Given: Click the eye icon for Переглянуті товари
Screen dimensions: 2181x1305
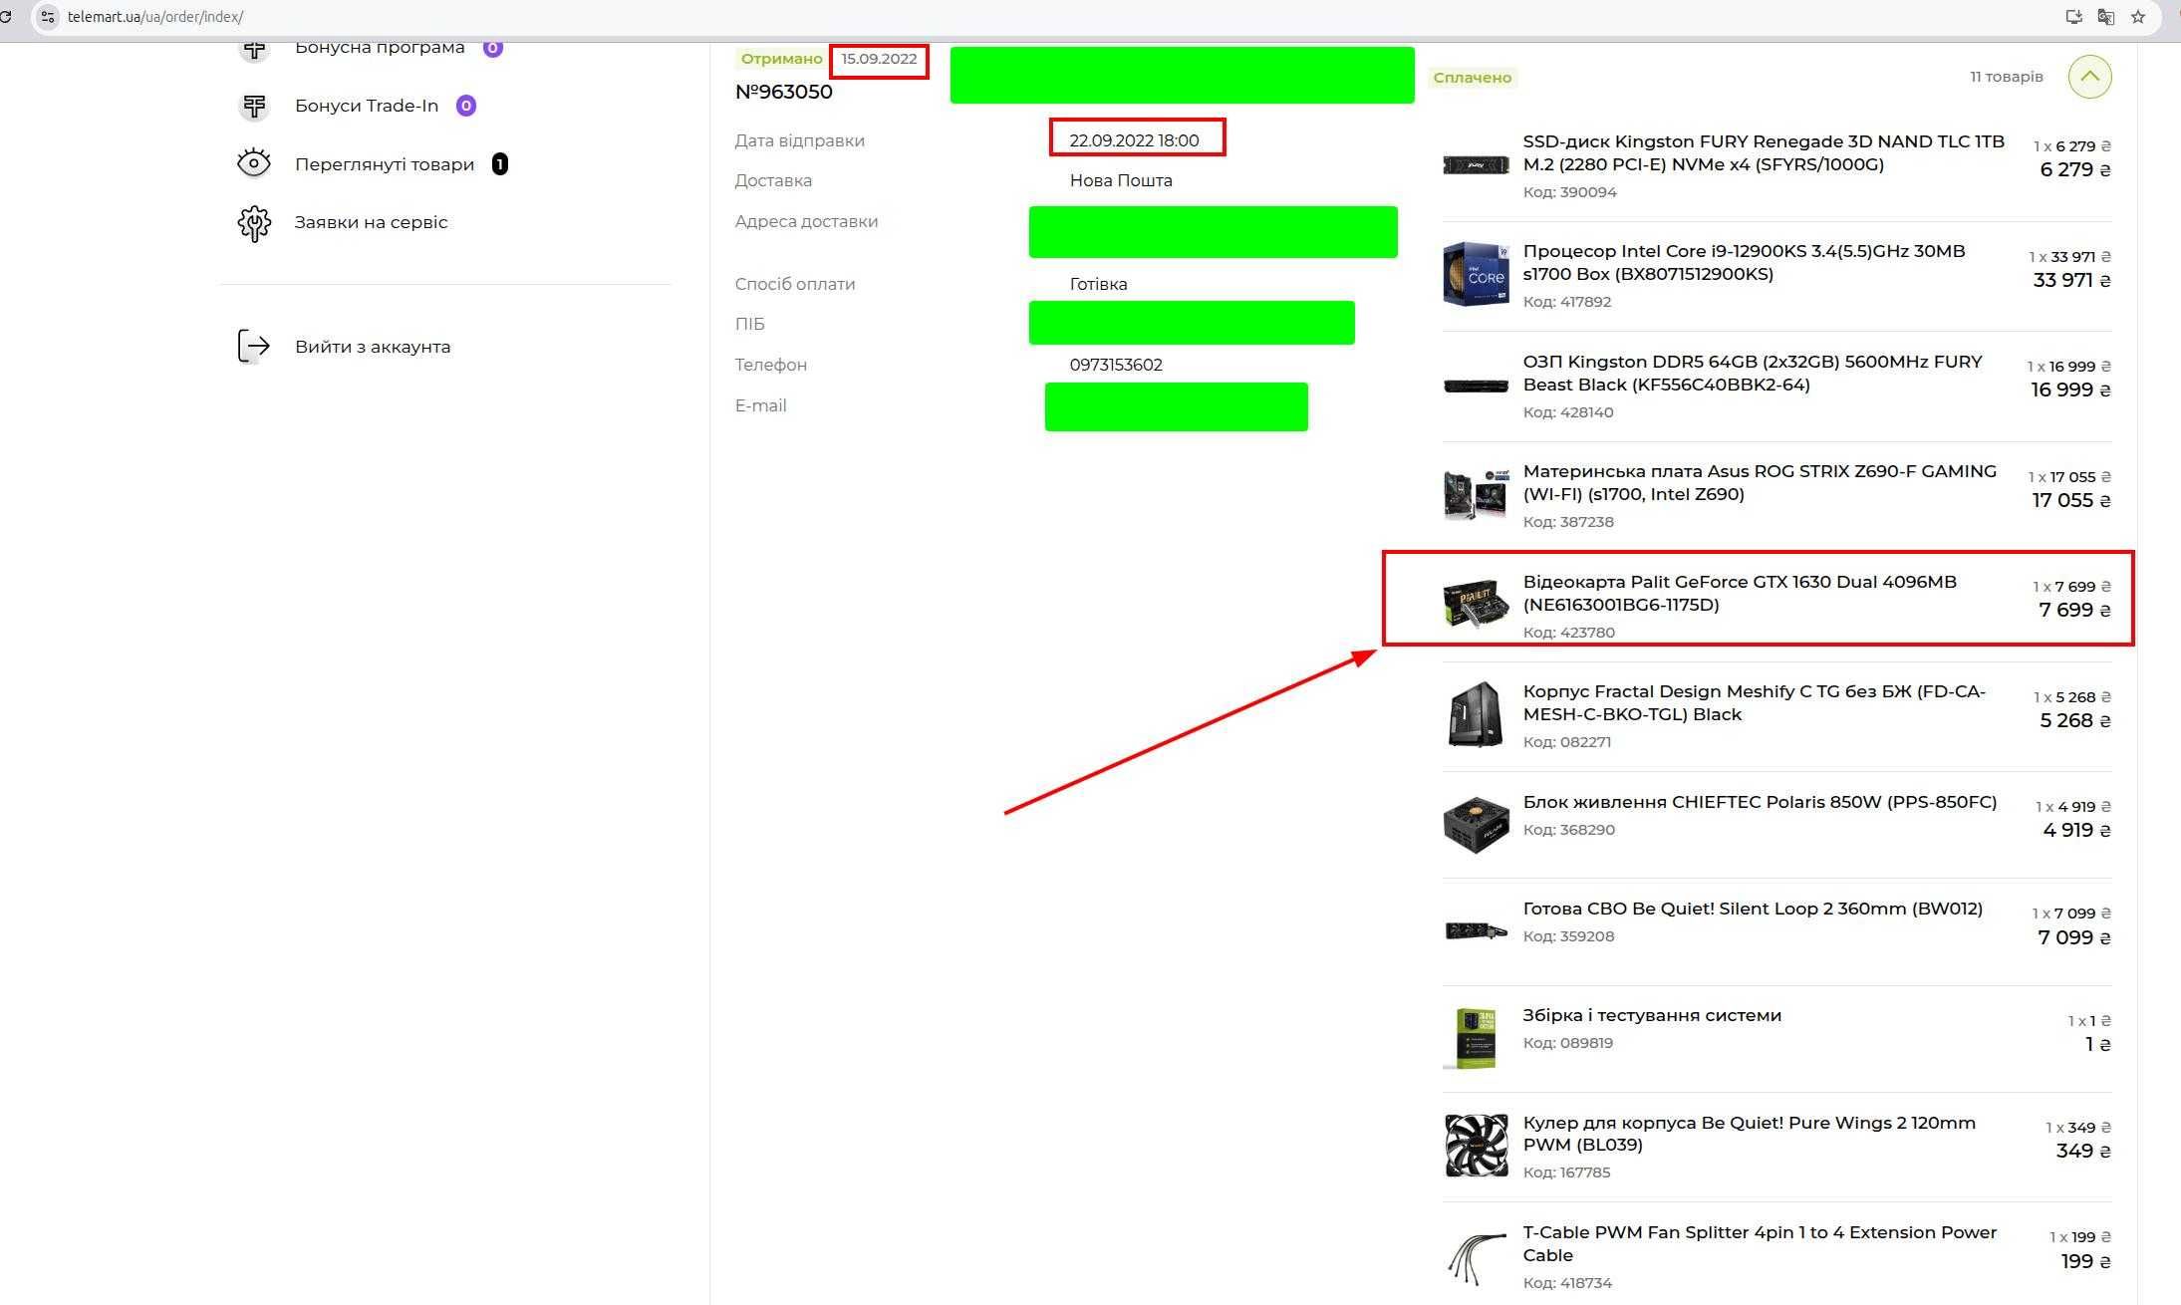Looking at the screenshot, I should [x=254, y=163].
